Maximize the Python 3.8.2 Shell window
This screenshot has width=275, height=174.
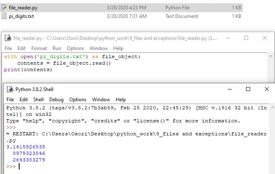click(x=248, y=89)
